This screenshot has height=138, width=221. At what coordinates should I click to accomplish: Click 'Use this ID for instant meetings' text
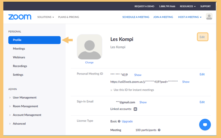point(134,90)
